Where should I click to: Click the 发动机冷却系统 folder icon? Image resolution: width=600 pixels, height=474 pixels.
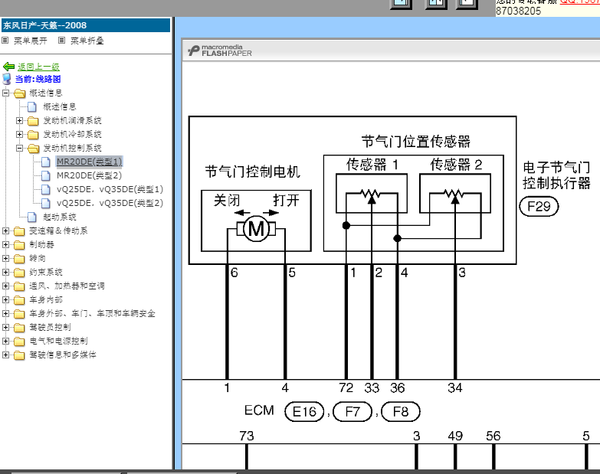tap(33, 135)
